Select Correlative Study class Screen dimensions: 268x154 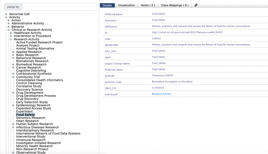pos(29,86)
